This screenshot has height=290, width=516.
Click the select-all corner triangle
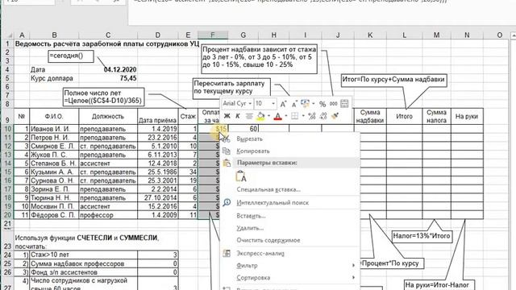coord(10,35)
